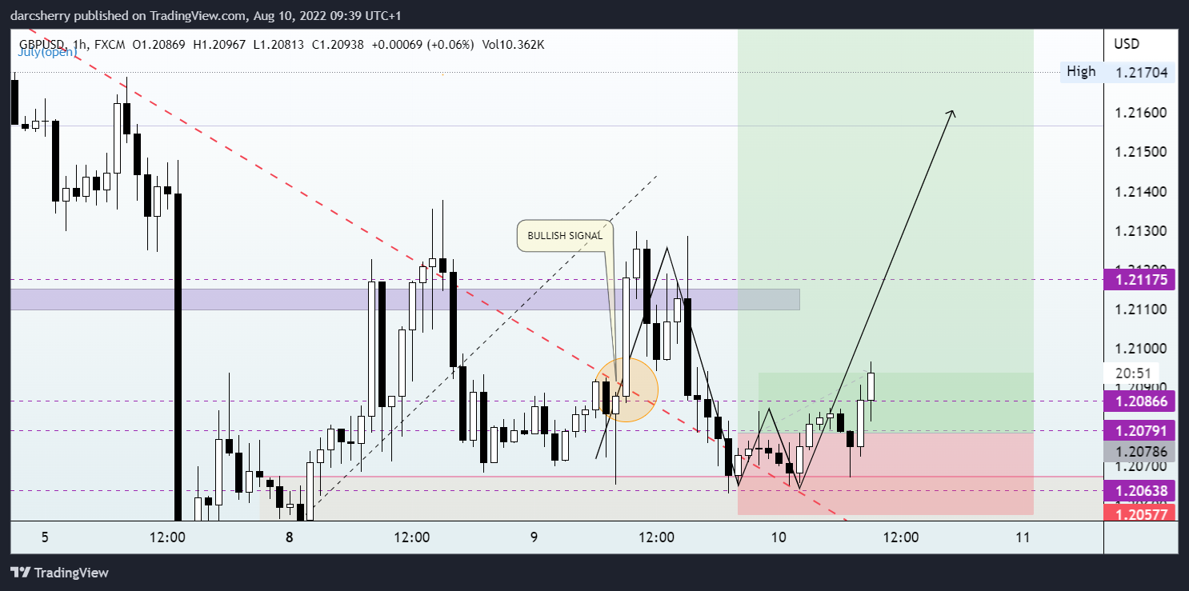The width and height of the screenshot is (1189, 591).
Task: Click the red stop-loss zone of position
Action: [x=886, y=473]
